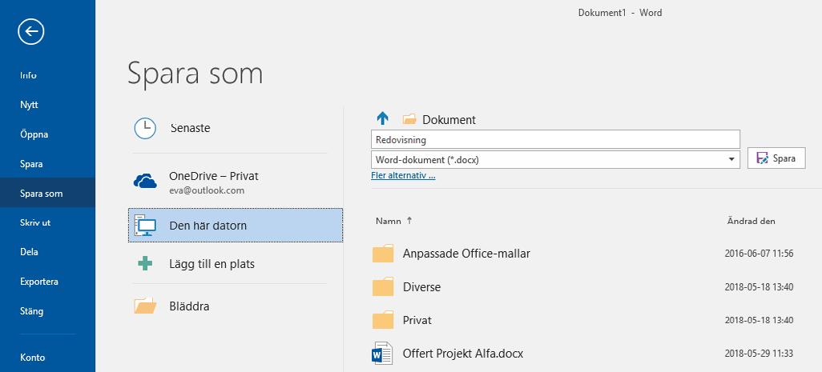Click the Den här datorn computer icon
Viewport: 822px width, 372px height.
point(145,226)
